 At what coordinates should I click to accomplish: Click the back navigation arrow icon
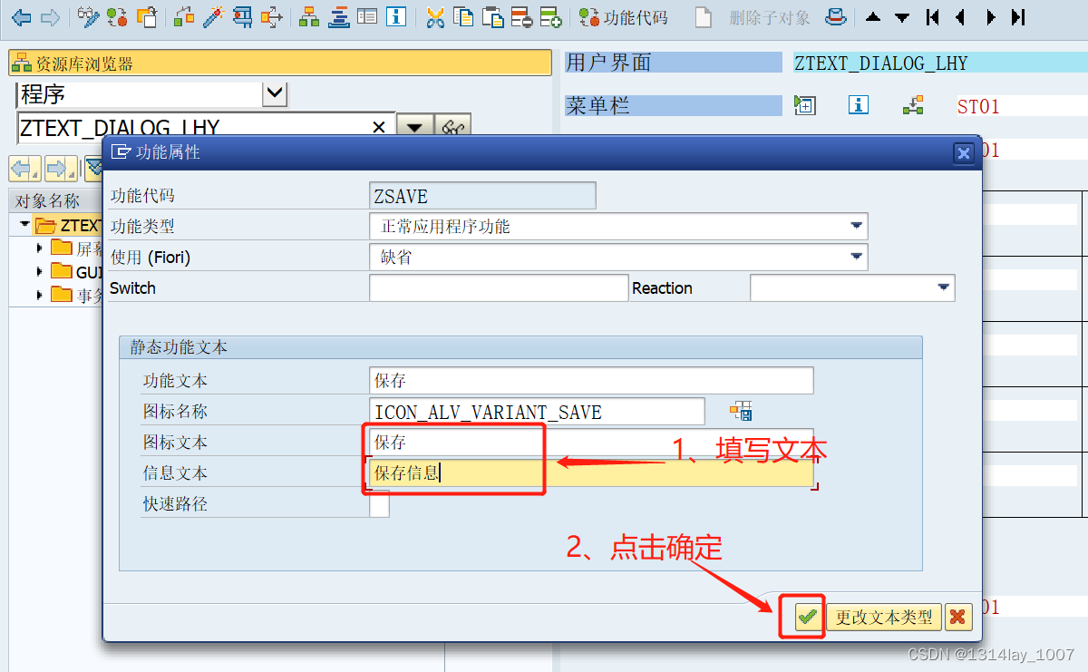coord(20,17)
